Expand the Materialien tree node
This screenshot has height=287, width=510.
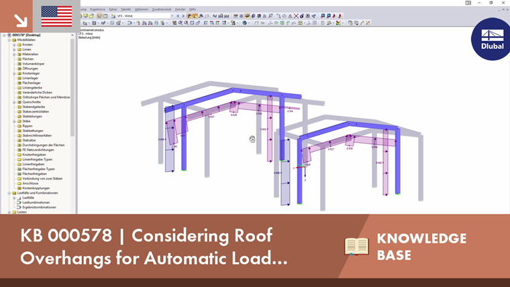point(14,54)
